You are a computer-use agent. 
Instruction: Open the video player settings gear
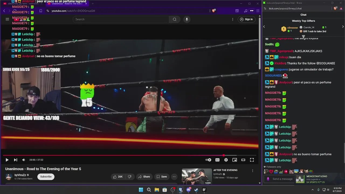pos(226,160)
